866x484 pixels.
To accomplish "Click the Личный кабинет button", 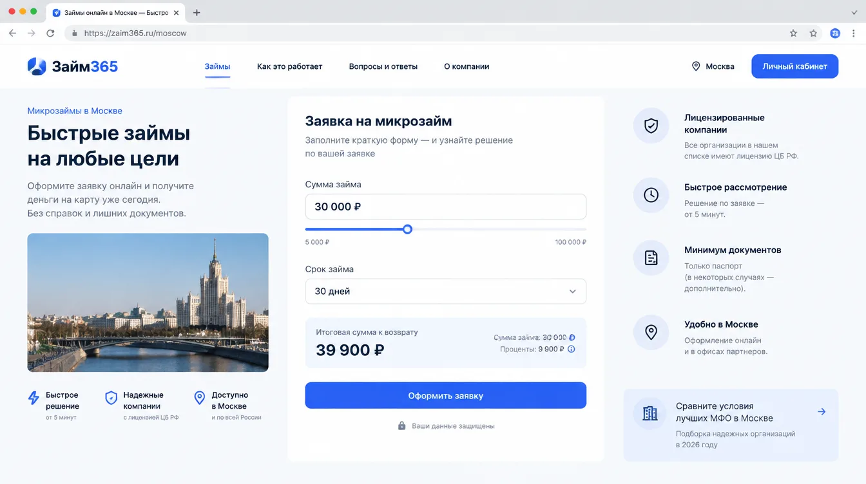I will [x=794, y=66].
